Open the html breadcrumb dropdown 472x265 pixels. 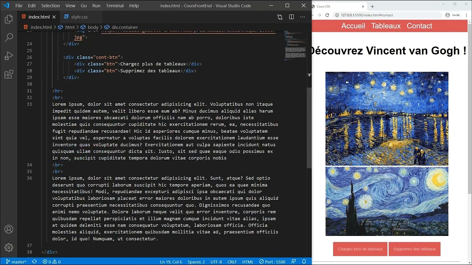tap(67, 27)
